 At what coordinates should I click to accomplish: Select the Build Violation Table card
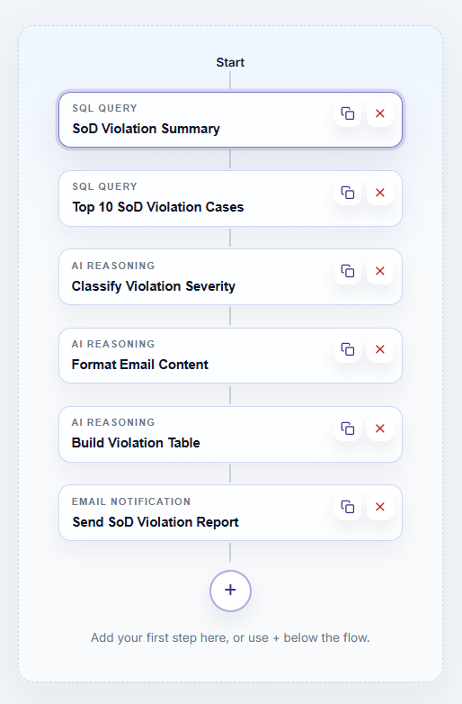pyautogui.click(x=230, y=434)
